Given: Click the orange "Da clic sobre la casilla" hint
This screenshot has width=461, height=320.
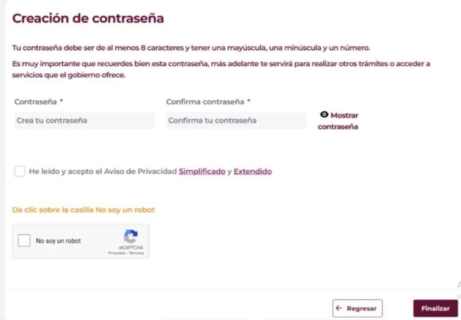Looking at the screenshot, I should pyautogui.click(x=83, y=210).
